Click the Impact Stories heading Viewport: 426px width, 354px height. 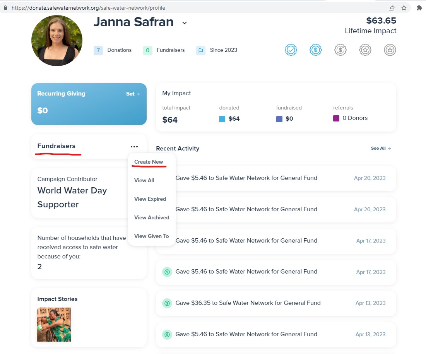pos(57,299)
